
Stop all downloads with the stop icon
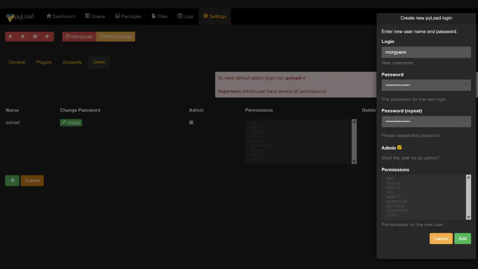click(35, 36)
